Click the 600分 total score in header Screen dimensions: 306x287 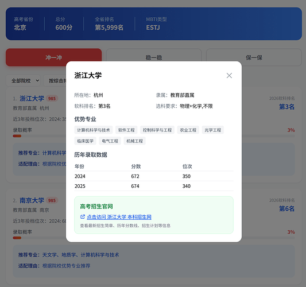coord(64,28)
